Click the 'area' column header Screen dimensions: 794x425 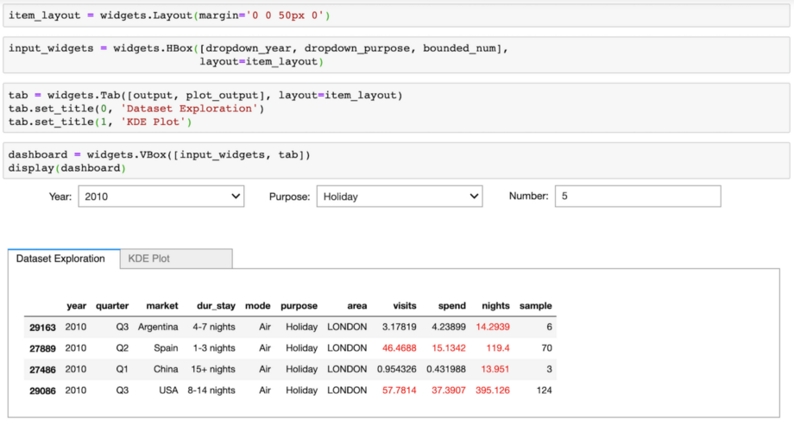(x=357, y=305)
